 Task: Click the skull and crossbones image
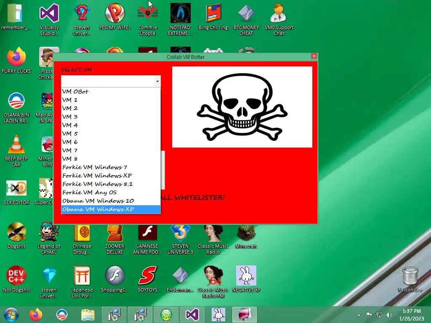coord(242,107)
